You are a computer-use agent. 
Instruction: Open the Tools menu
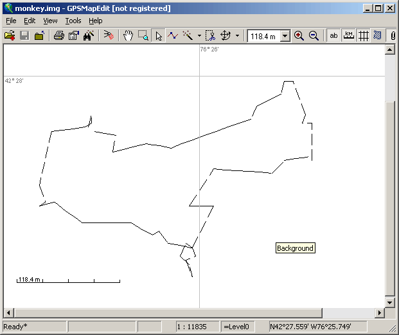coord(73,21)
